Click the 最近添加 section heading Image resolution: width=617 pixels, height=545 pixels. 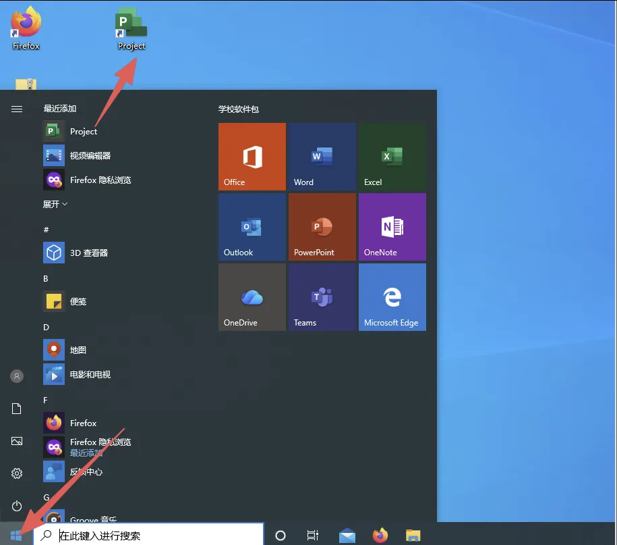point(60,108)
